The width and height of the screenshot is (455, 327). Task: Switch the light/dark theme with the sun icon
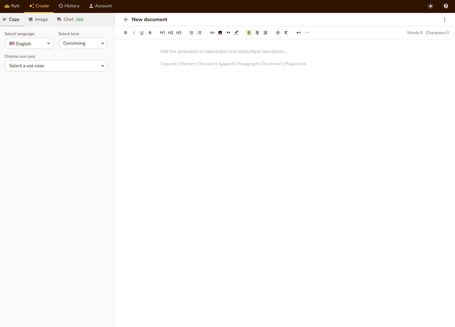[x=431, y=6]
